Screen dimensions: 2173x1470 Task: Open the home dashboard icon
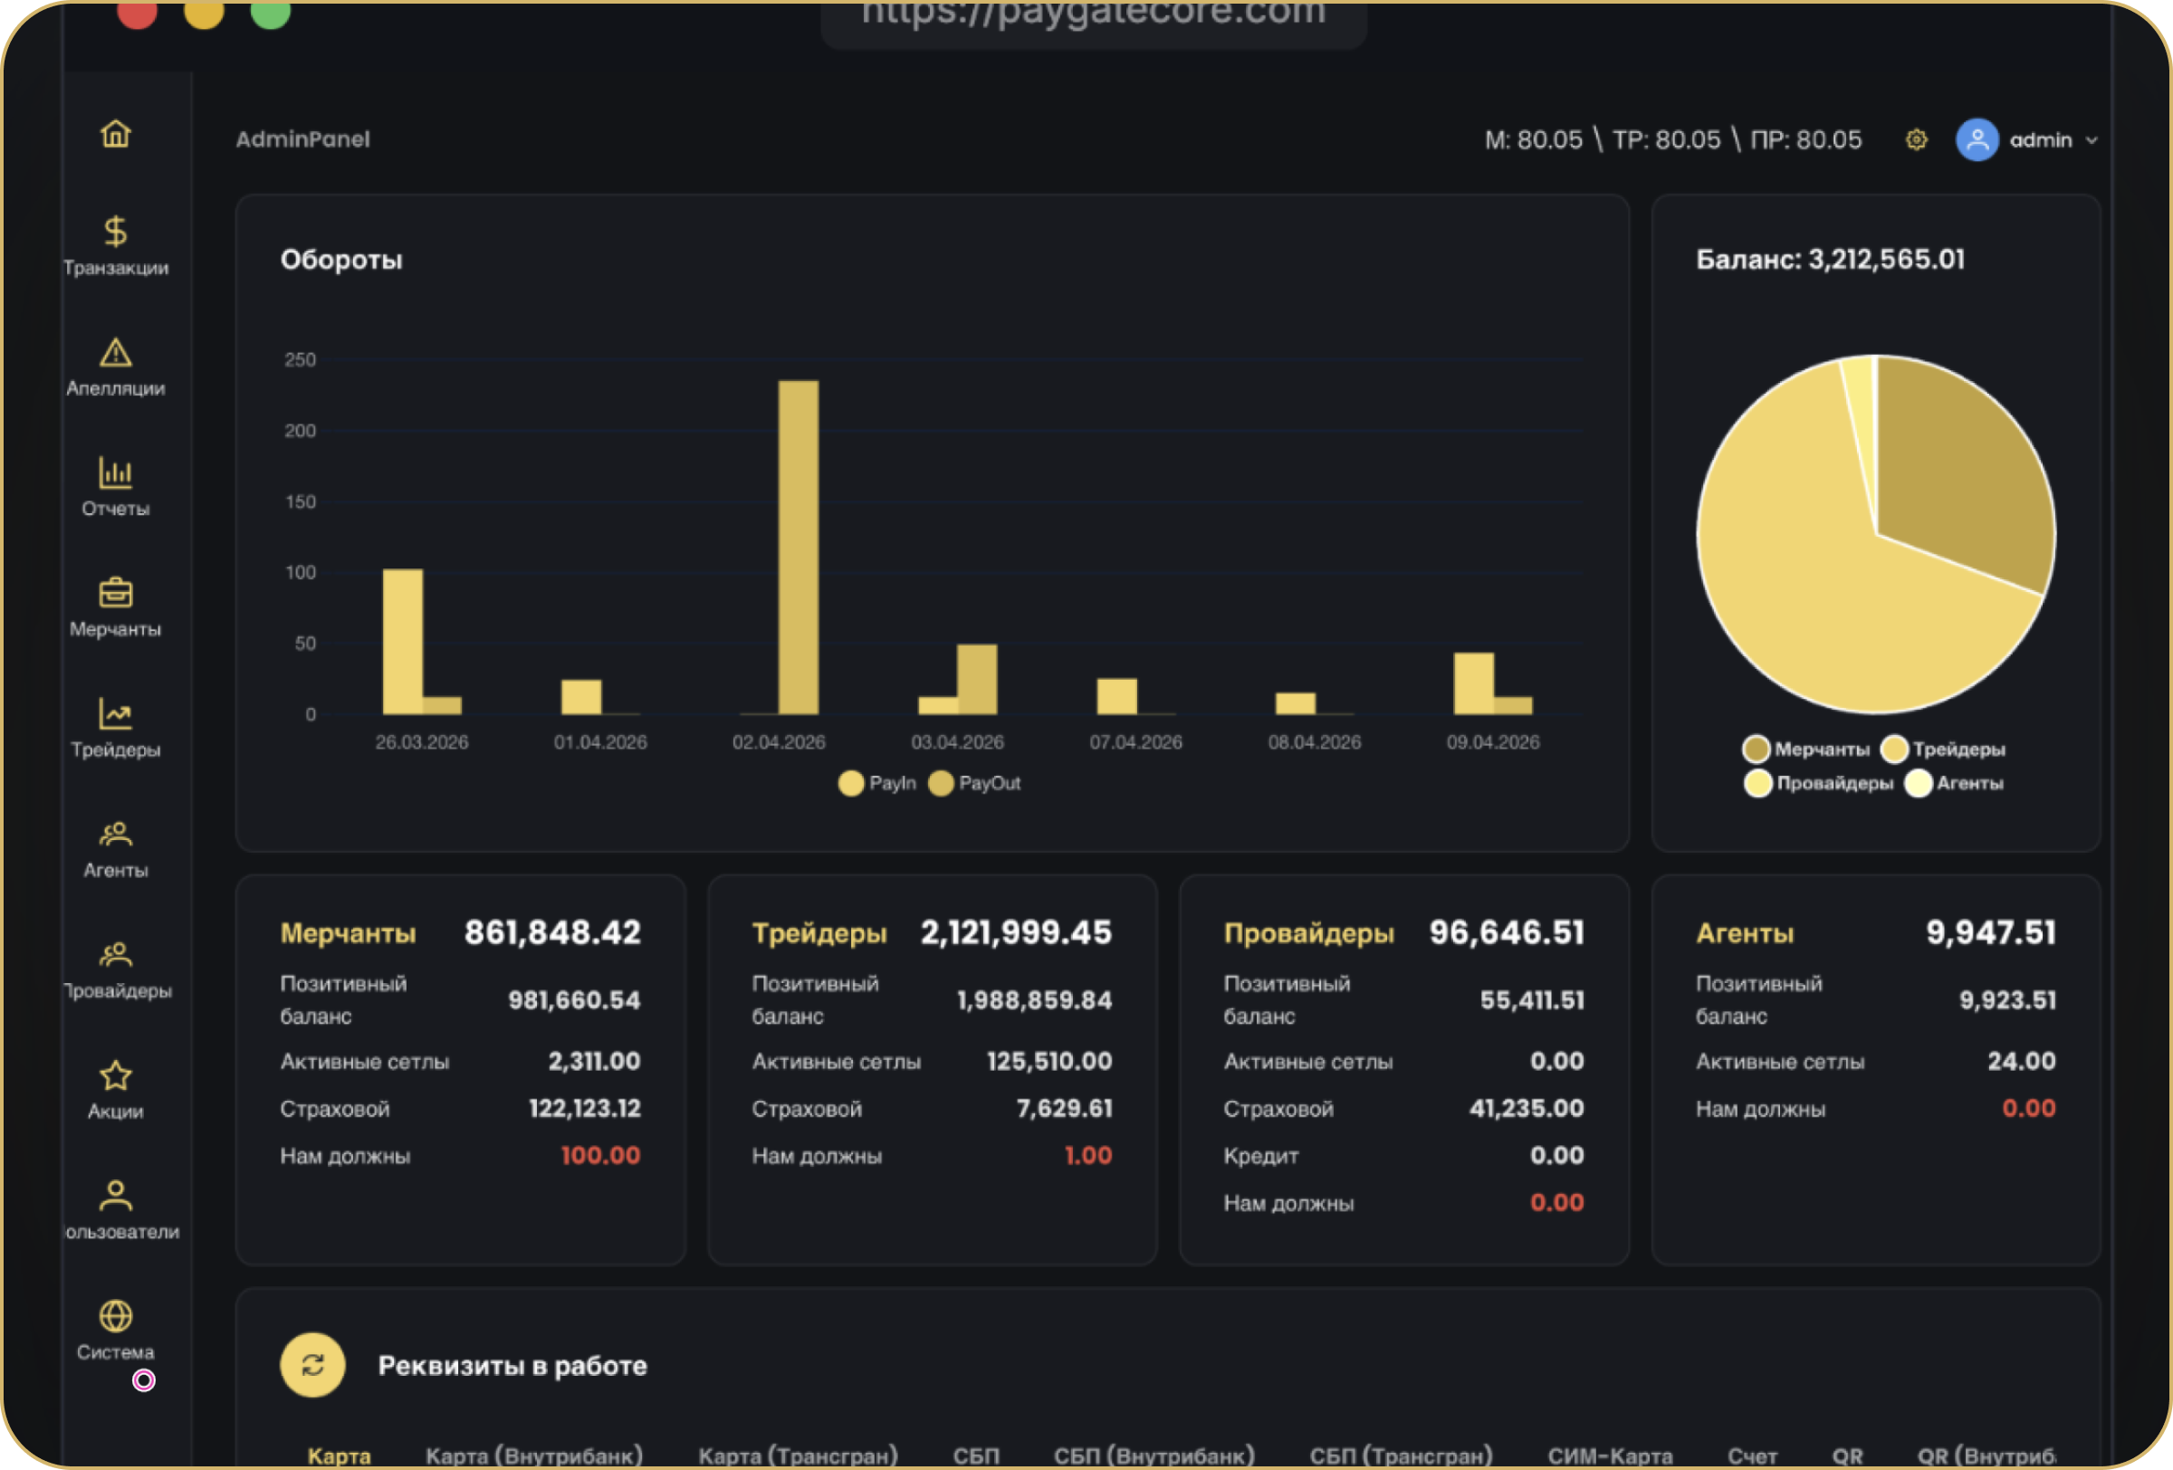pos(115,134)
